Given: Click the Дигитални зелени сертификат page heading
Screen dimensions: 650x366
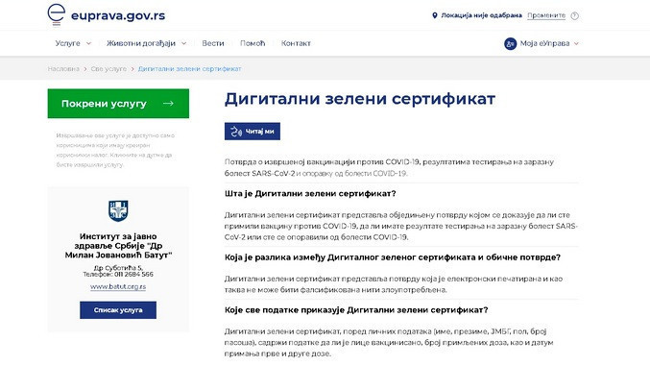Looking at the screenshot, I should (x=360, y=99).
